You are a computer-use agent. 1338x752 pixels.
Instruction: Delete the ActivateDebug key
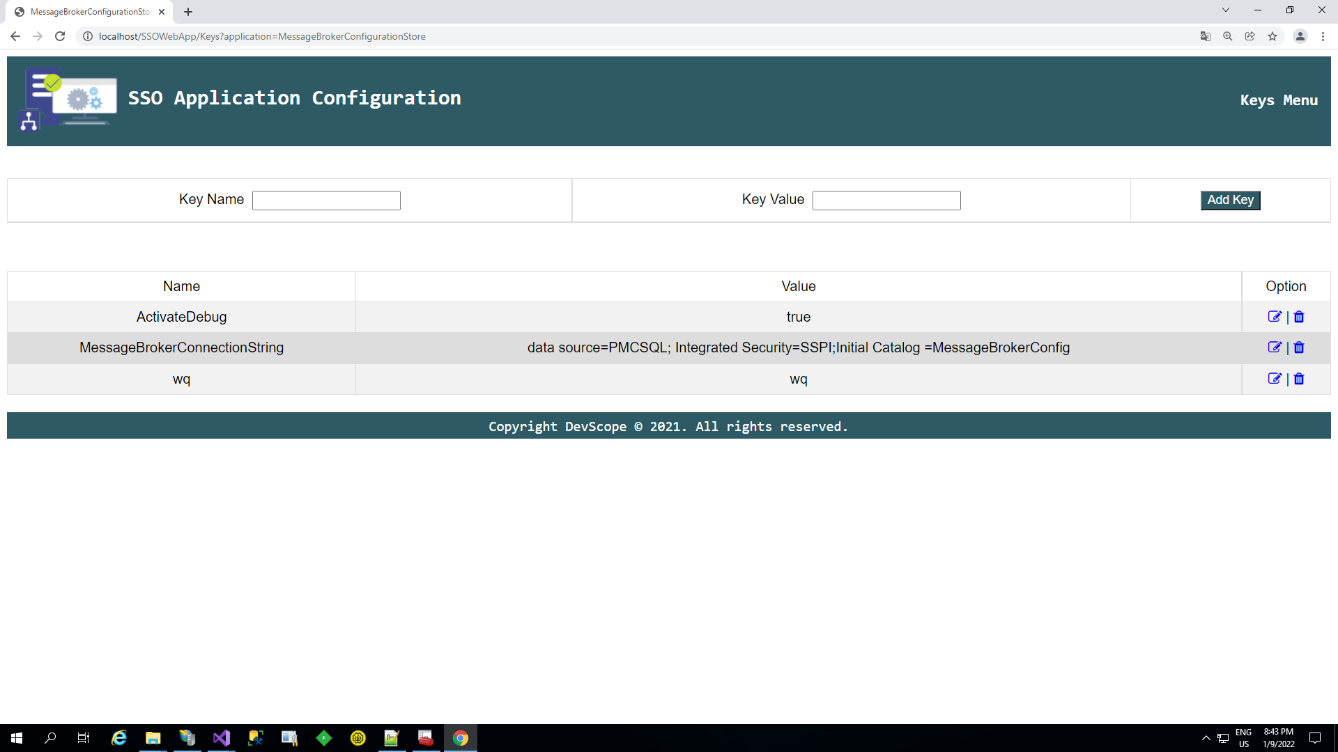[x=1299, y=317]
